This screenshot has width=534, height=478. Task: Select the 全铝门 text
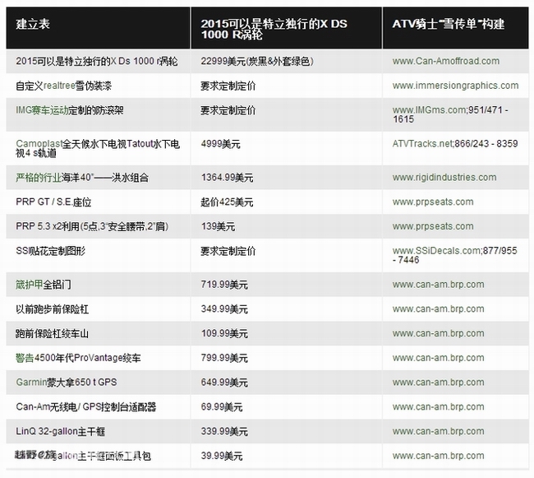pyautogui.click(x=58, y=285)
